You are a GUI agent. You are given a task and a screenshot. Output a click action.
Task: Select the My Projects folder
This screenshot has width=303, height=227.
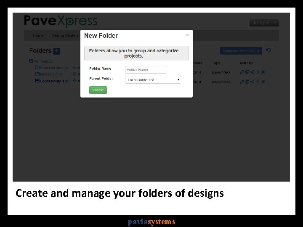tap(41, 61)
